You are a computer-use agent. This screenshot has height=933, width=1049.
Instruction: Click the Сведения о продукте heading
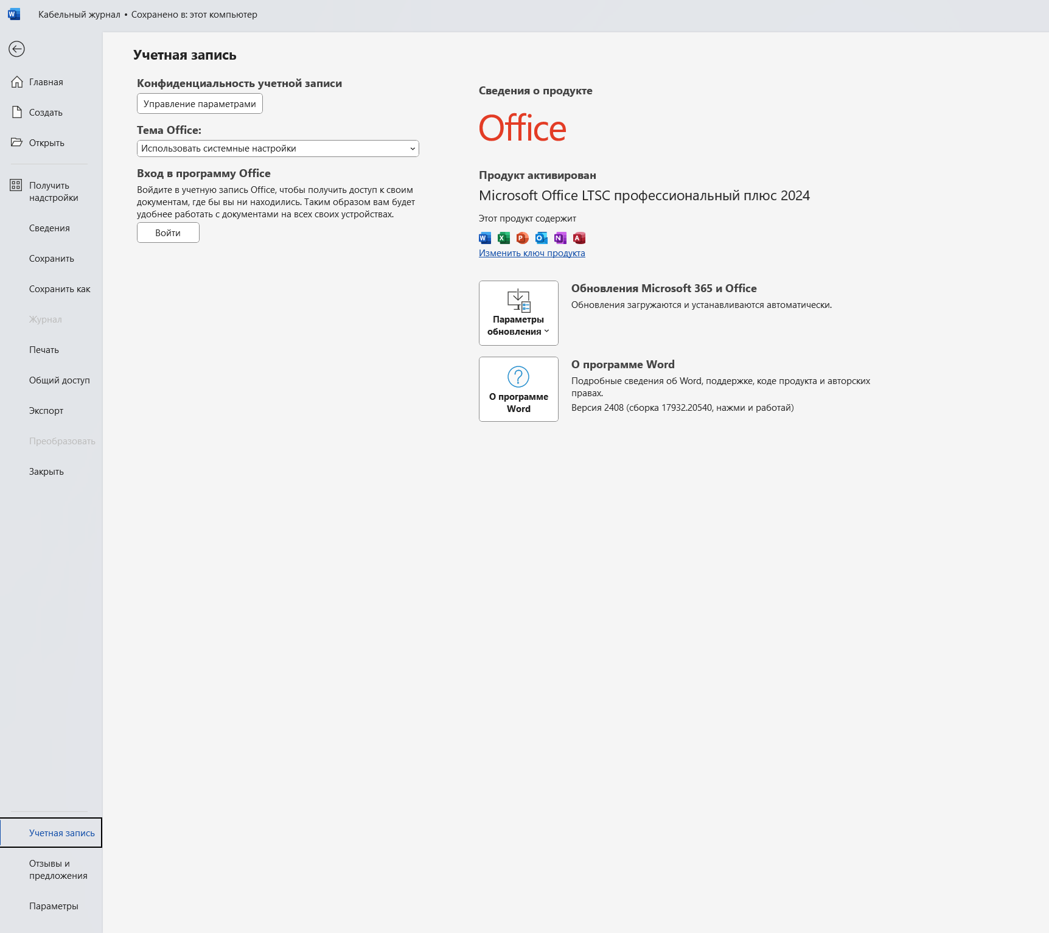point(535,91)
